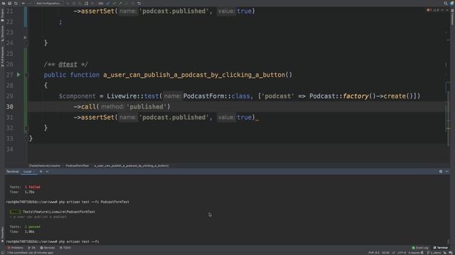Click 'true' in assertSet on line 31

[245, 118]
